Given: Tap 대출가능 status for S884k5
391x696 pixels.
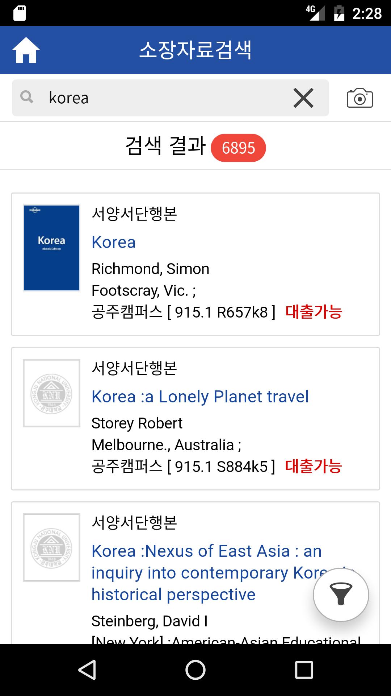Looking at the screenshot, I should [x=314, y=466].
